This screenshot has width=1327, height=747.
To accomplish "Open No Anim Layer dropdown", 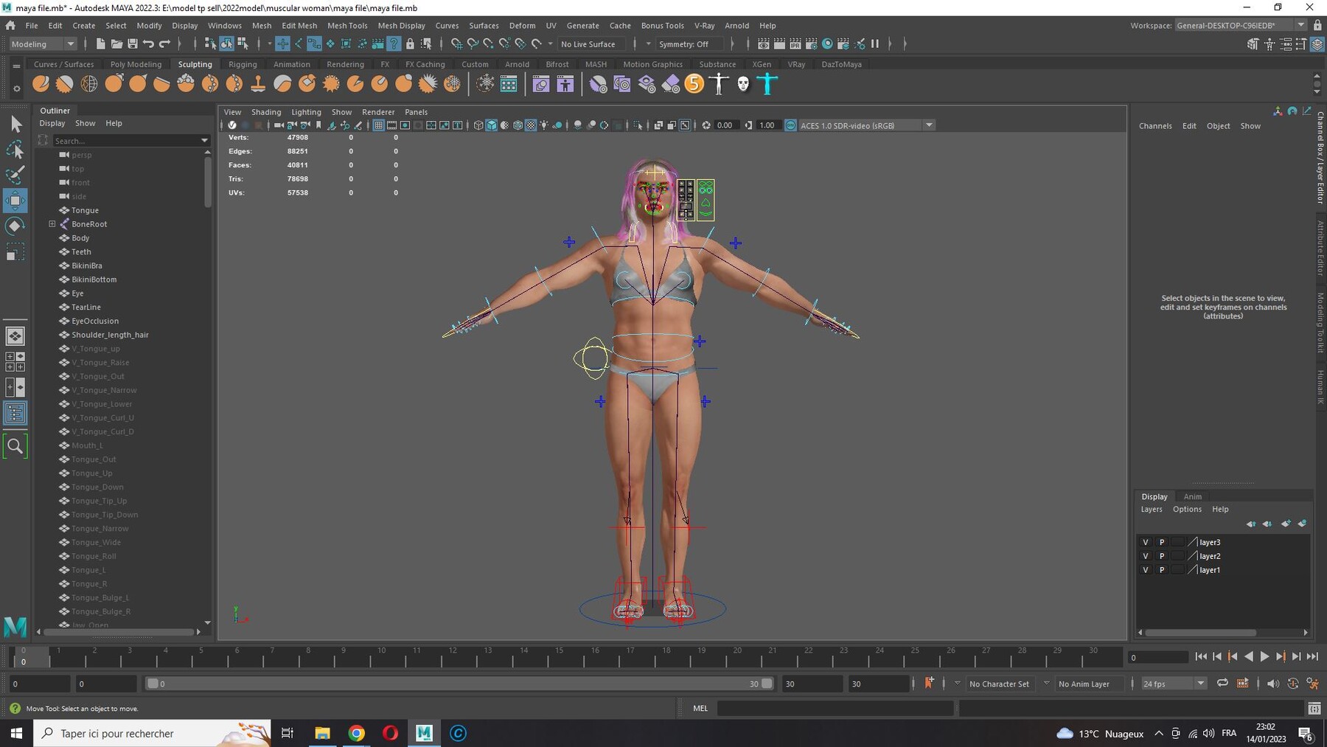I will 1089,684.
